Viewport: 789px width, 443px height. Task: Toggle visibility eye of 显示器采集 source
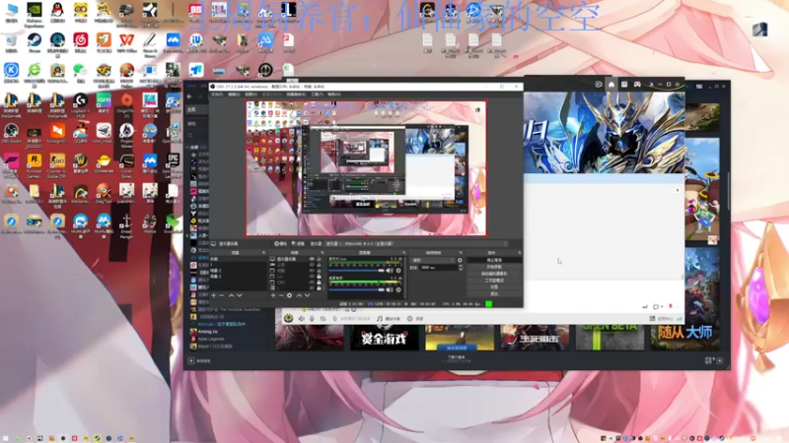pos(312,259)
